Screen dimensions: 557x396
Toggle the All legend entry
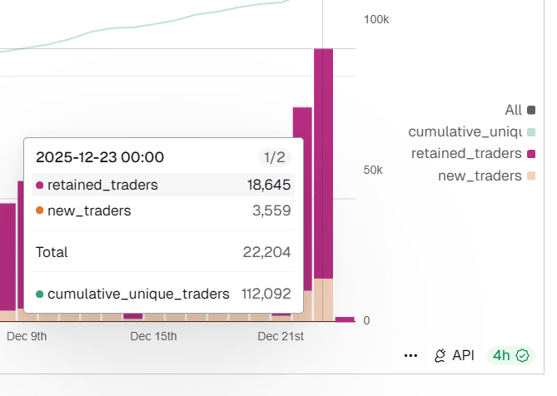[520, 110]
